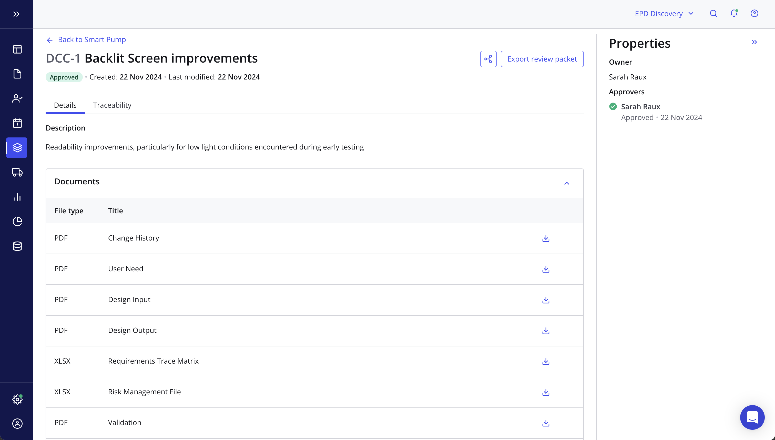The width and height of the screenshot is (775, 440).
Task: Open the user check training sidebar icon
Action: [17, 98]
